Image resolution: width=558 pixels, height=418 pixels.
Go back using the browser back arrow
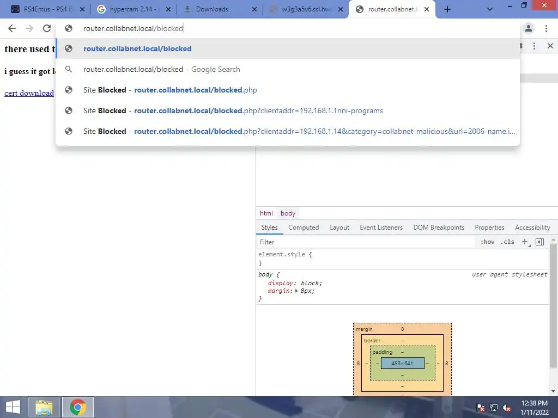click(x=12, y=28)
